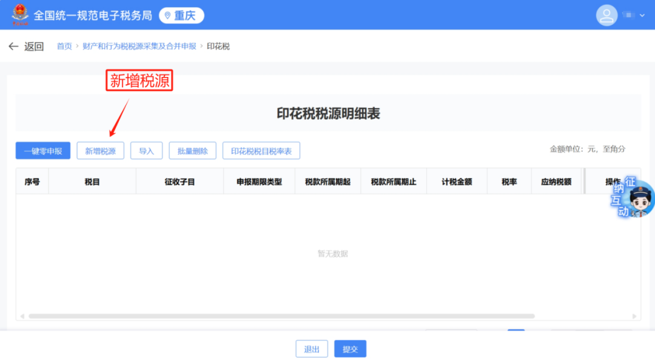
Task: Open the 重庆 location selector
Action: tap(181, 15)
